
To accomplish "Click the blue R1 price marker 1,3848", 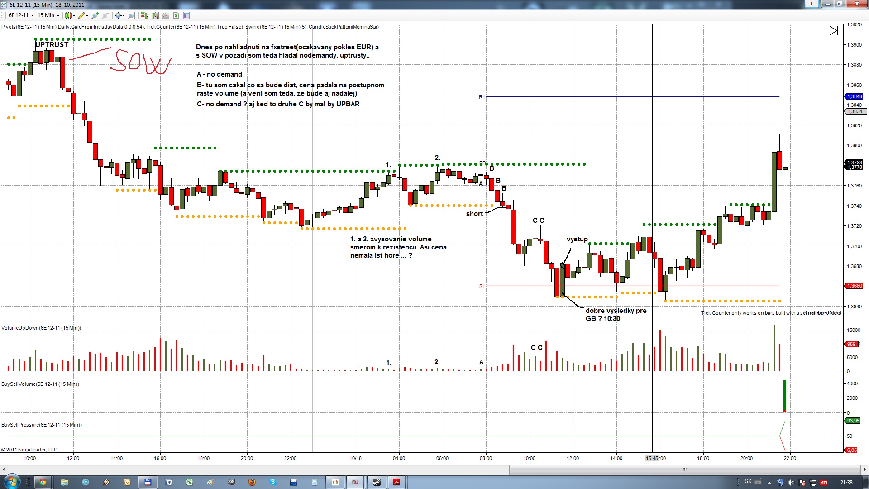I will [855, 96].
